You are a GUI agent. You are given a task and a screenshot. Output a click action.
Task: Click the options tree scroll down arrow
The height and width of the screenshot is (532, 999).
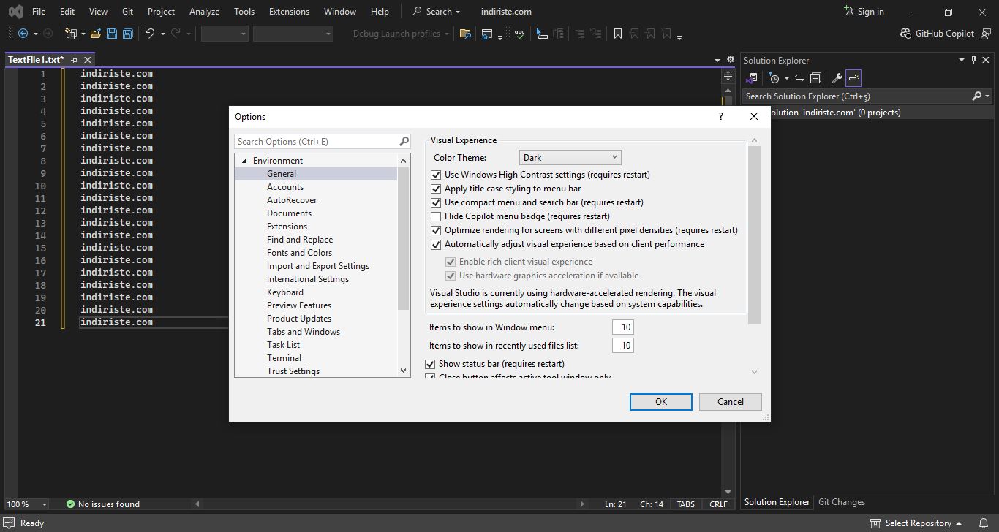(x=404, y=370)
